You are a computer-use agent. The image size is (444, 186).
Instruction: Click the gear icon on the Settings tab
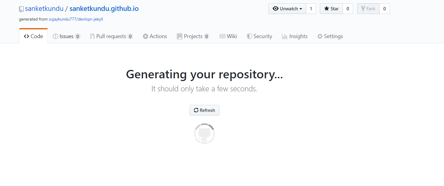[320, 36]
